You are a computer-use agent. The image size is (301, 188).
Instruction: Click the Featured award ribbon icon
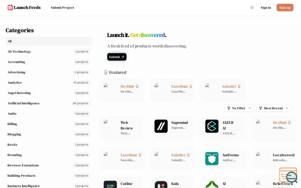(106, 72)
